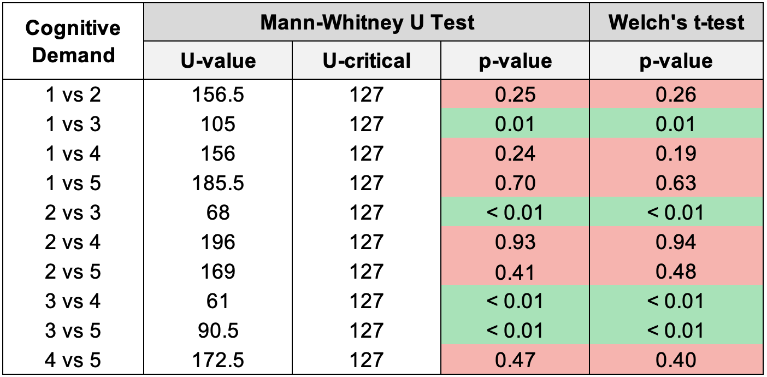
Task: Select the p-value header under Mann-Whitney
Action: pyautogui.click(x=515, y=61)
